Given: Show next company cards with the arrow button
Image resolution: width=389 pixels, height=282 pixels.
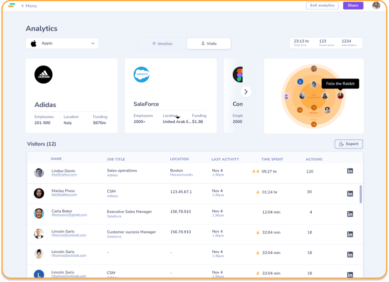Looking at the screenshot, I should [246, 91].
